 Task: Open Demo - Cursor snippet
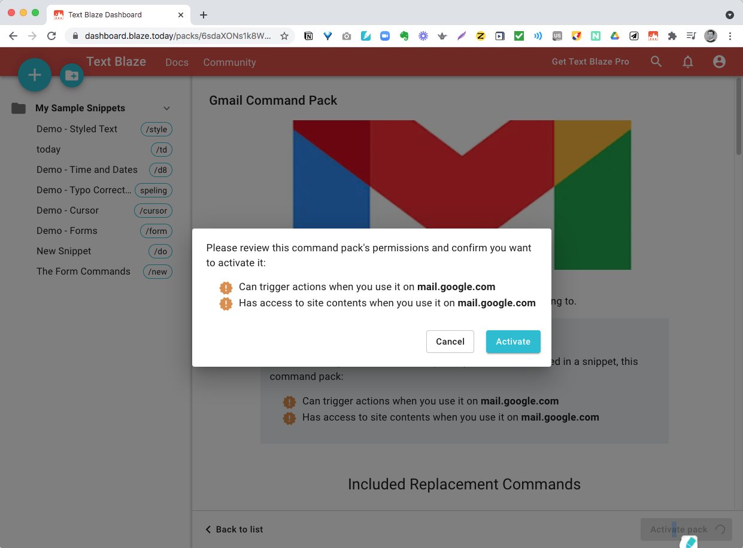[x=68, y=210]
